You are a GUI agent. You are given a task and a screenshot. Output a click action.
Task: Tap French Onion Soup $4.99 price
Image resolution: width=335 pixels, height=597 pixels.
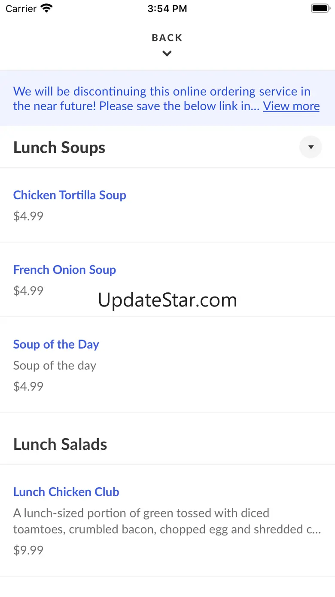click(28, 291)
